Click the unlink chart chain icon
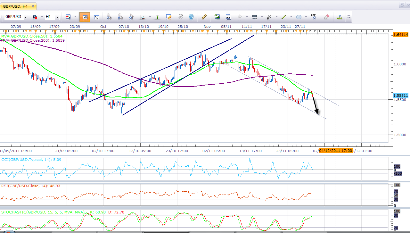 pos(35,17)
